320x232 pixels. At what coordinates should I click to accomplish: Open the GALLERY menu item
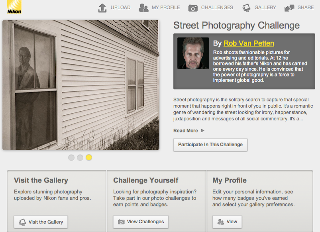point(265,7)
